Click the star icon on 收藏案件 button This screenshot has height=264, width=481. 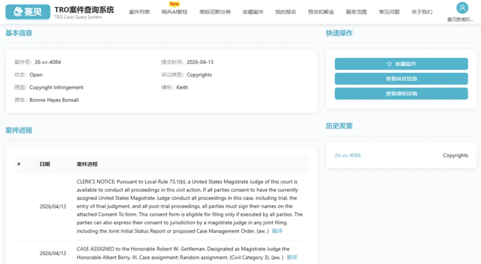coord(389,64)
